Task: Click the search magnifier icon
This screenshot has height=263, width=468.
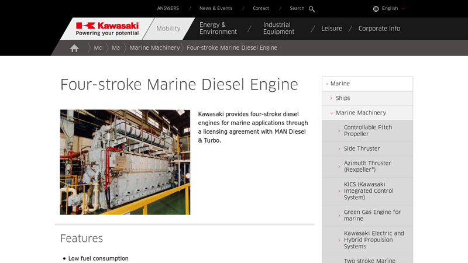Action: 312,9
